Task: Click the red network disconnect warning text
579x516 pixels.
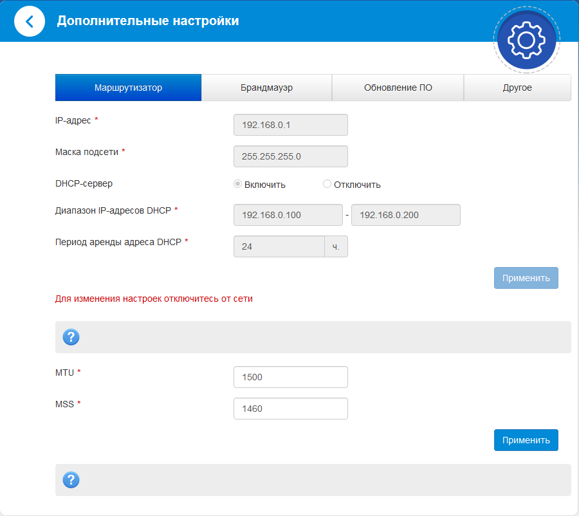Action: point(154,299)
